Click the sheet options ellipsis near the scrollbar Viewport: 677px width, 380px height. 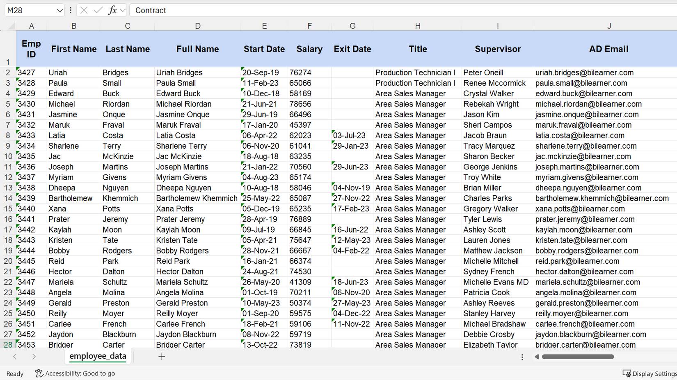pyautogui.click(x=522, y=357)
